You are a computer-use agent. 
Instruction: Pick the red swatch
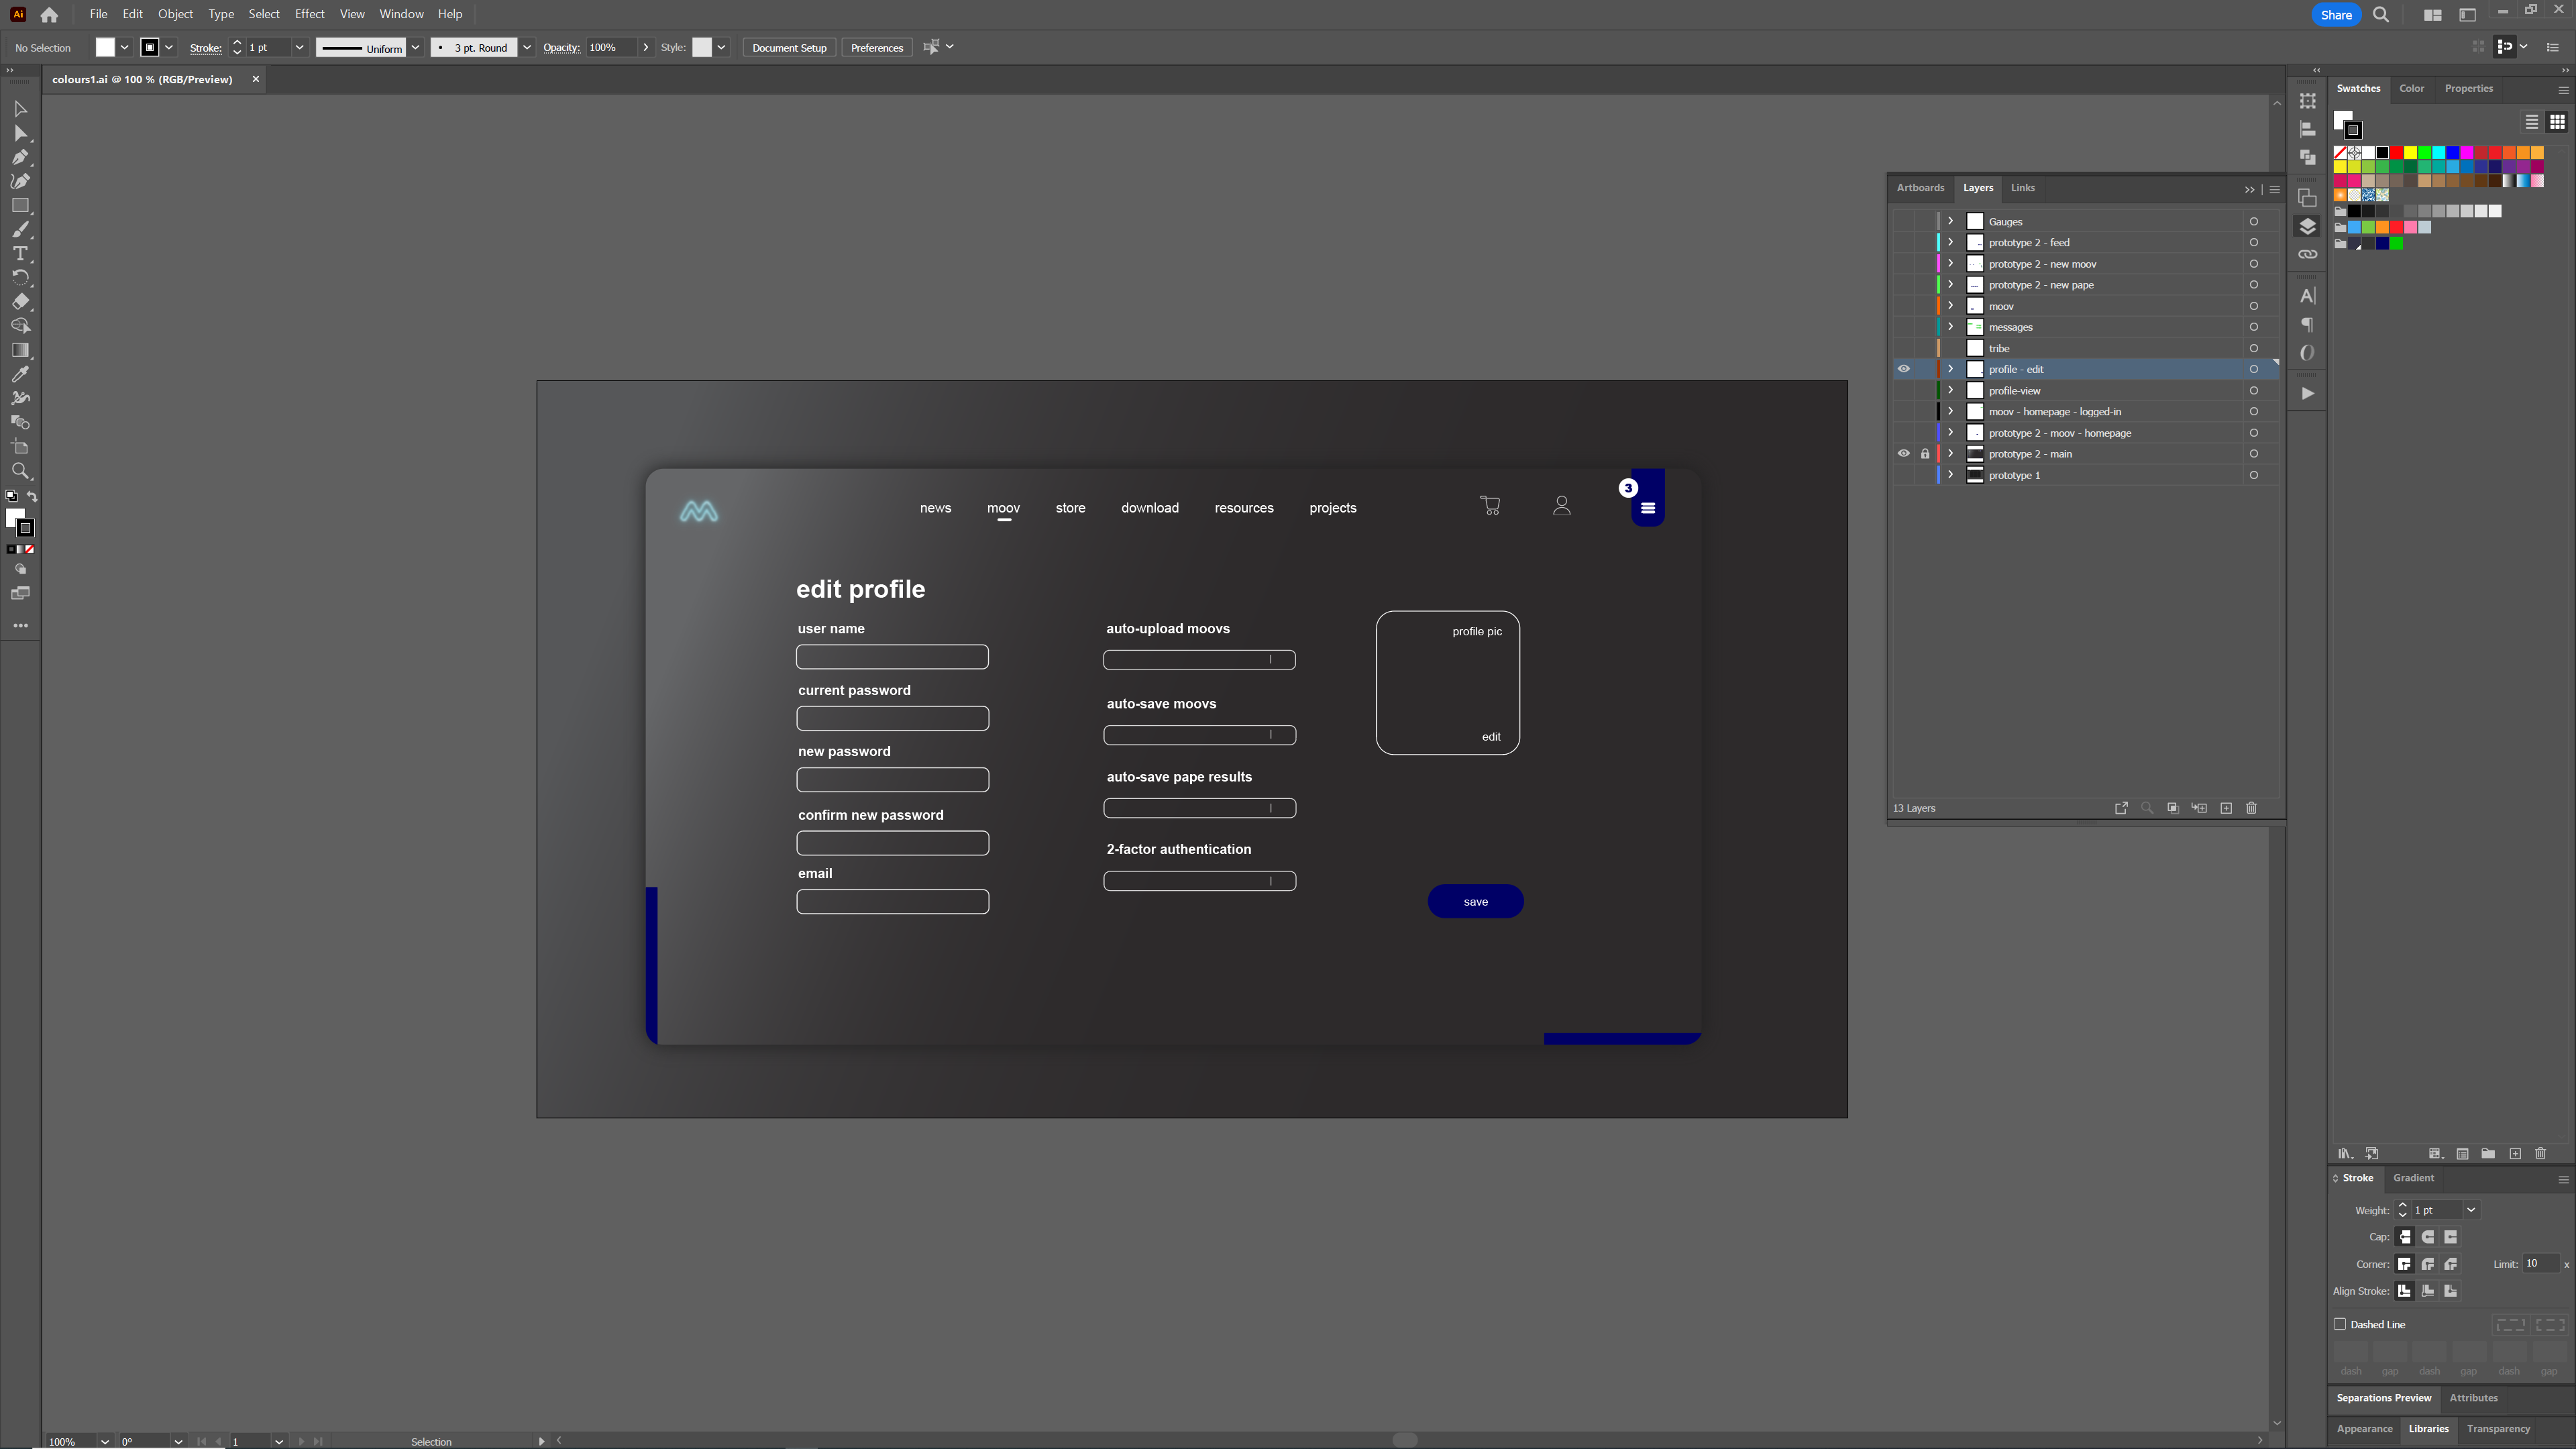tap(2397, 153)
